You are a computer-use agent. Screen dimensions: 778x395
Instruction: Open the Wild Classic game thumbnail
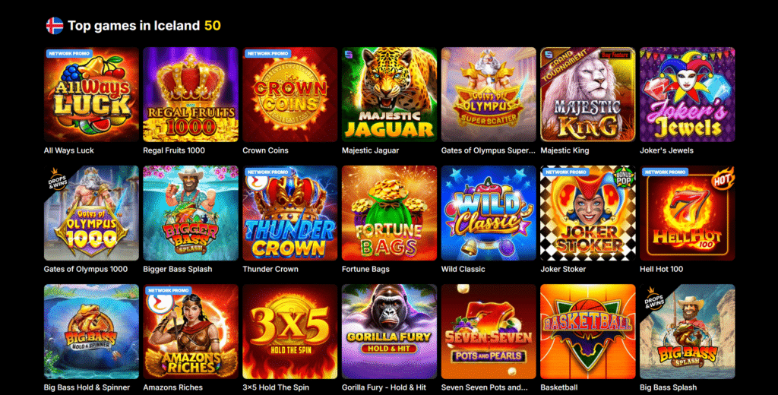point(489,213)
